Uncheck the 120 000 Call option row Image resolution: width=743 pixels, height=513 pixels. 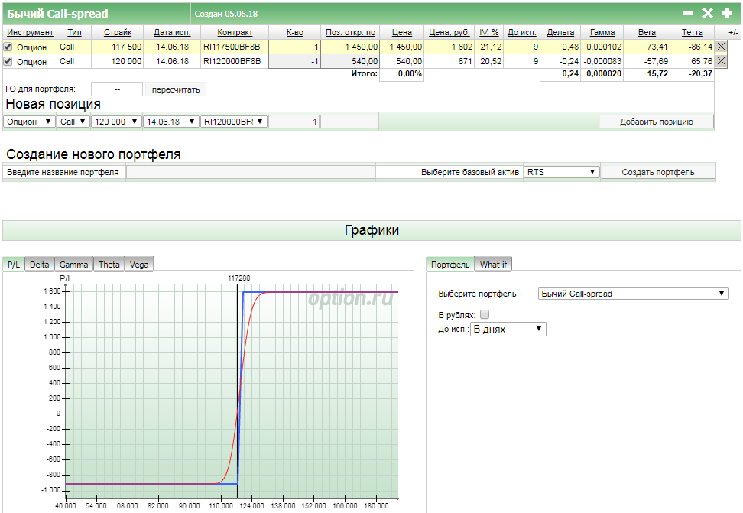pos(8,61)
